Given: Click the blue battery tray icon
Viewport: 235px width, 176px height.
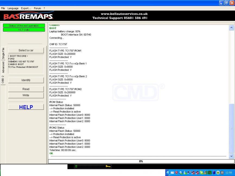Looking at the screenshot, I should [214, 172].
